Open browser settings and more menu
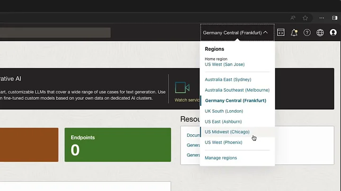The image size is (341, 191). tap(322, 18)
